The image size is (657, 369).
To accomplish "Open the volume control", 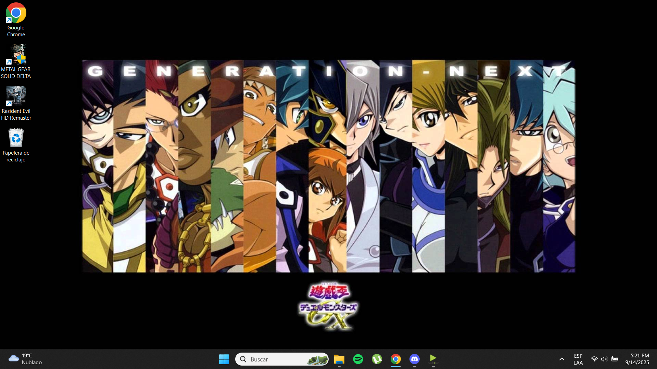I will pyautogui.click(x=604, y=359).
